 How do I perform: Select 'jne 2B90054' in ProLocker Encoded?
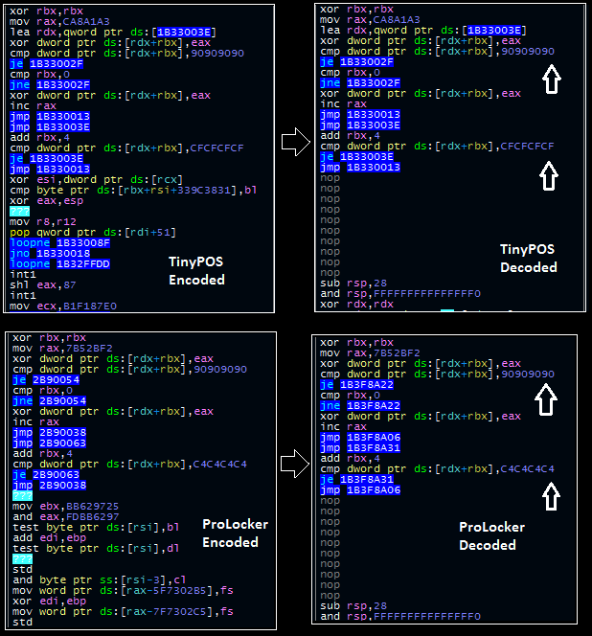[50, 401]
